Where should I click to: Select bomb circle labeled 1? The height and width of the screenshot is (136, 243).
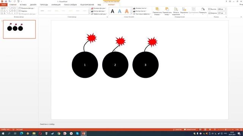tap(85, 65)
